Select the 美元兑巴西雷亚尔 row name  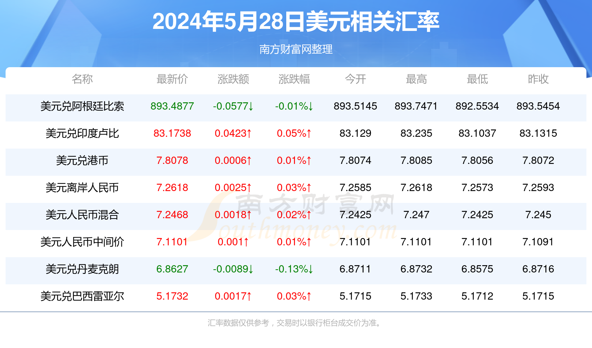[x=82, y=296]
